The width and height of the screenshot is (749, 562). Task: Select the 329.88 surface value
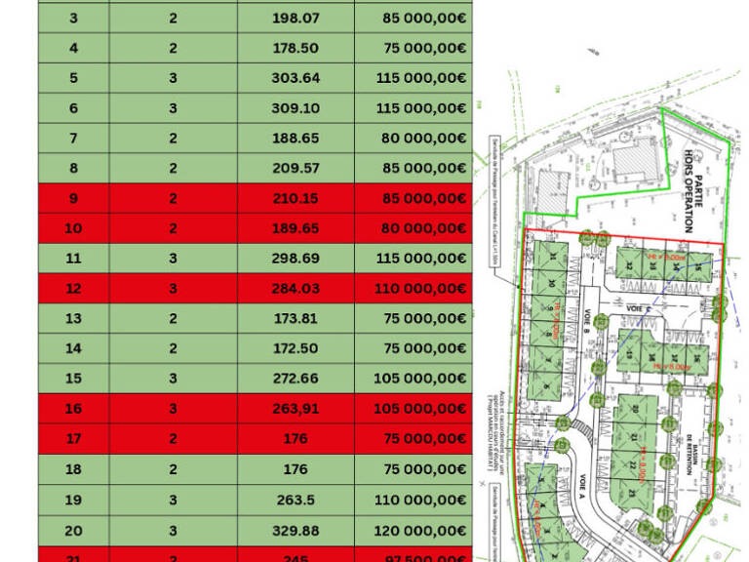(296, 531)
